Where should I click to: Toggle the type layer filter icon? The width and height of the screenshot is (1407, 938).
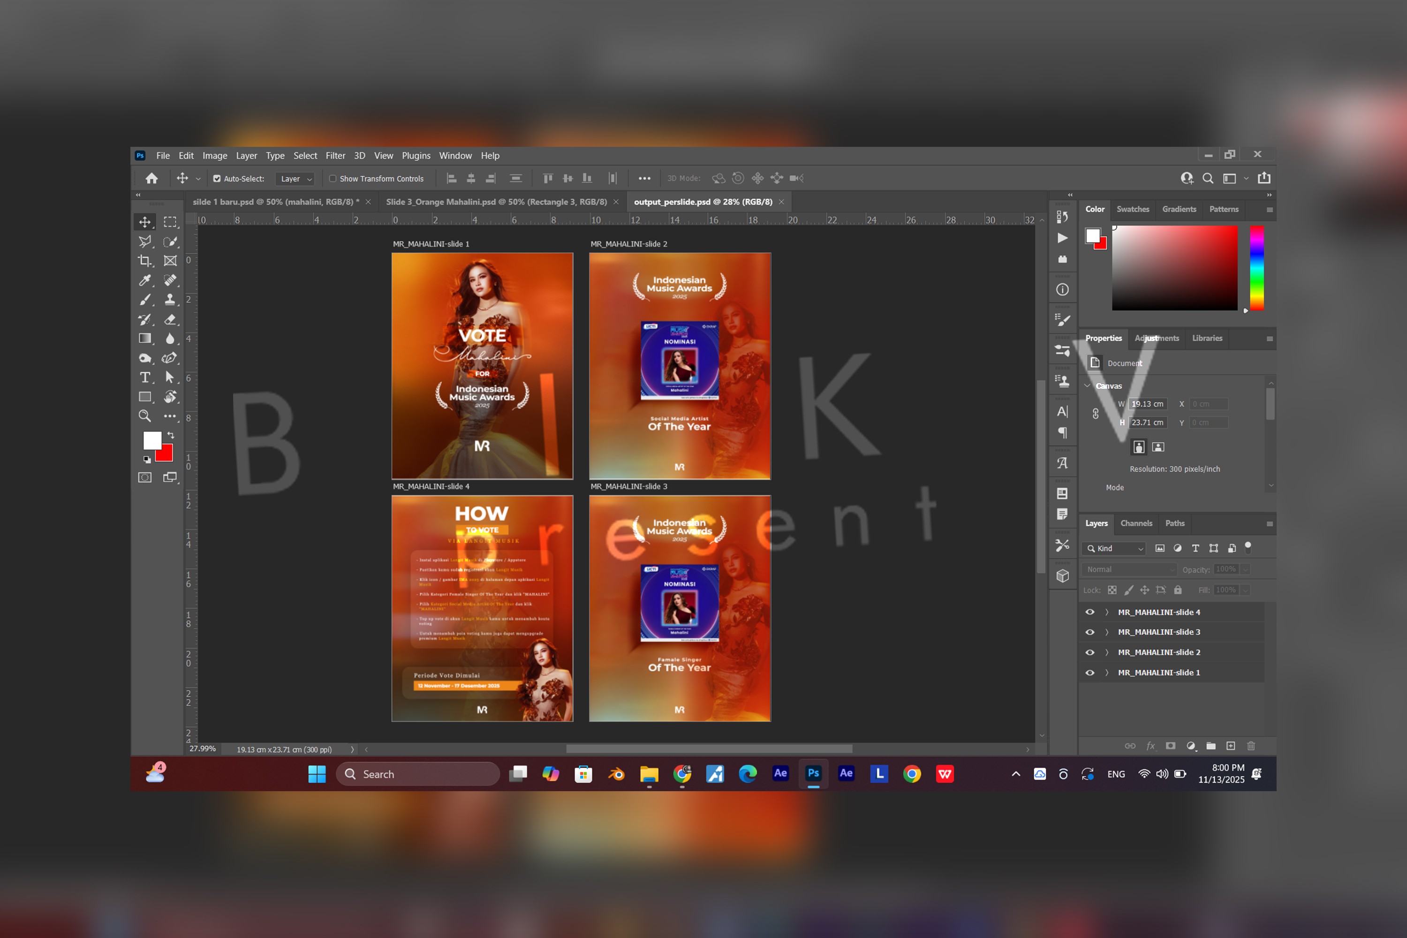1195,548
